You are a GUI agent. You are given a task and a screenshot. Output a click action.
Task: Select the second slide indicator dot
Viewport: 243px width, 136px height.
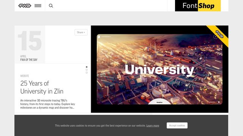coord(87,70)
